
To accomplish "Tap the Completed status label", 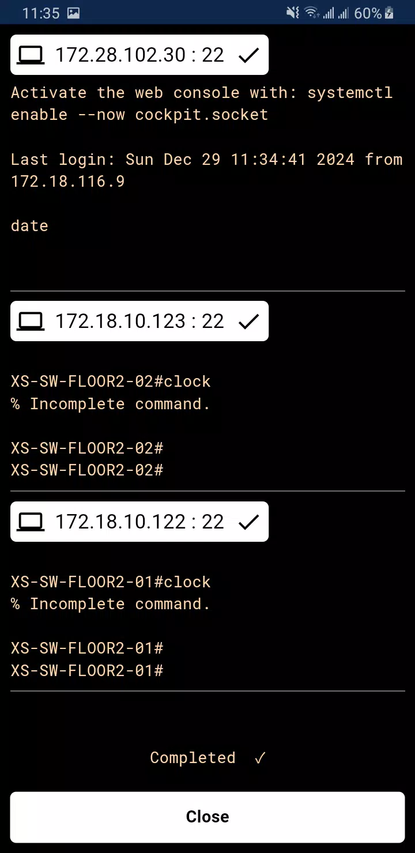I will pos(193,757).
